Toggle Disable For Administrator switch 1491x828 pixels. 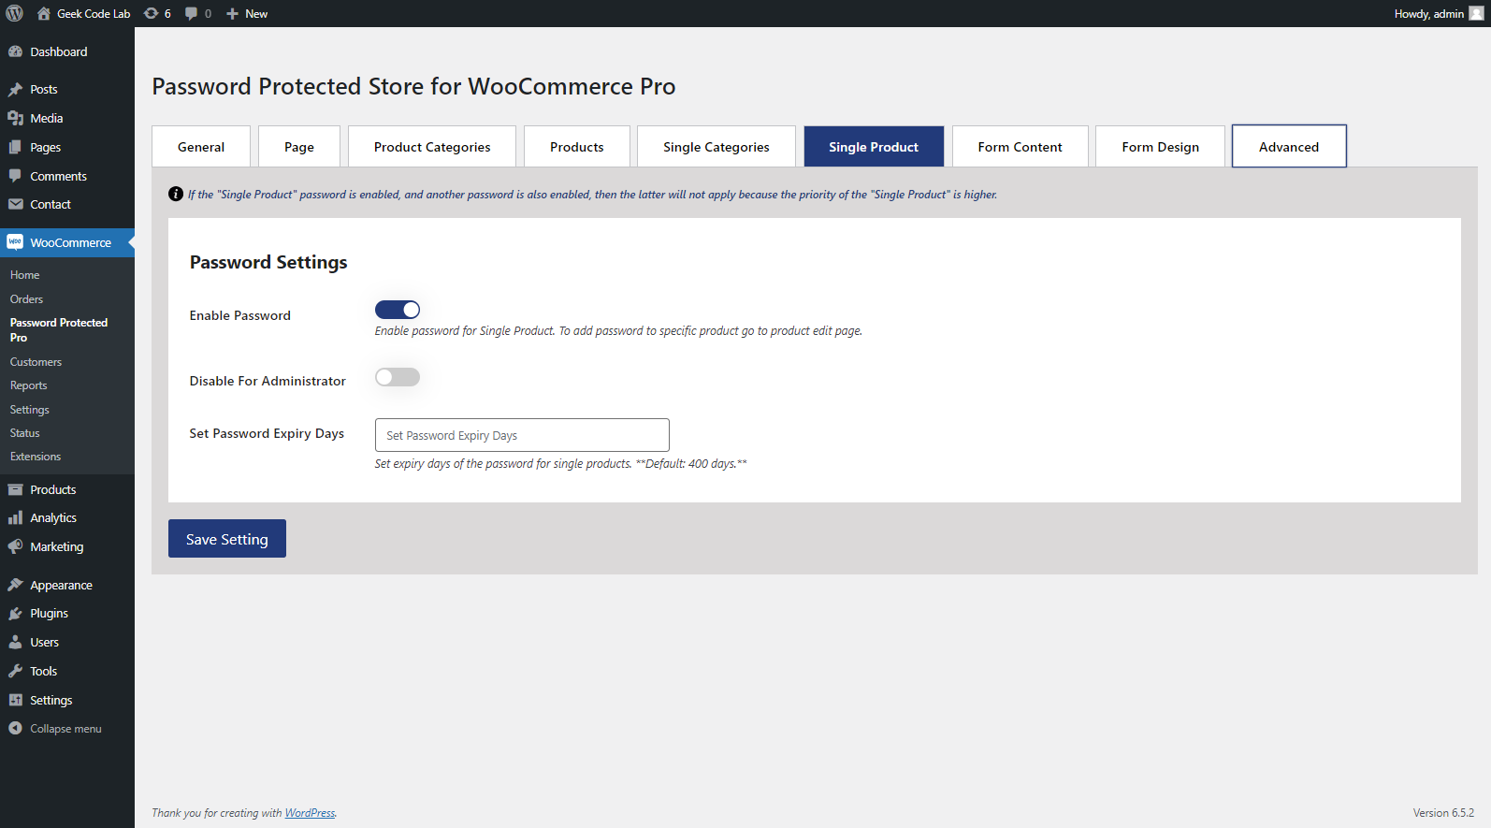tap(398, 377)
